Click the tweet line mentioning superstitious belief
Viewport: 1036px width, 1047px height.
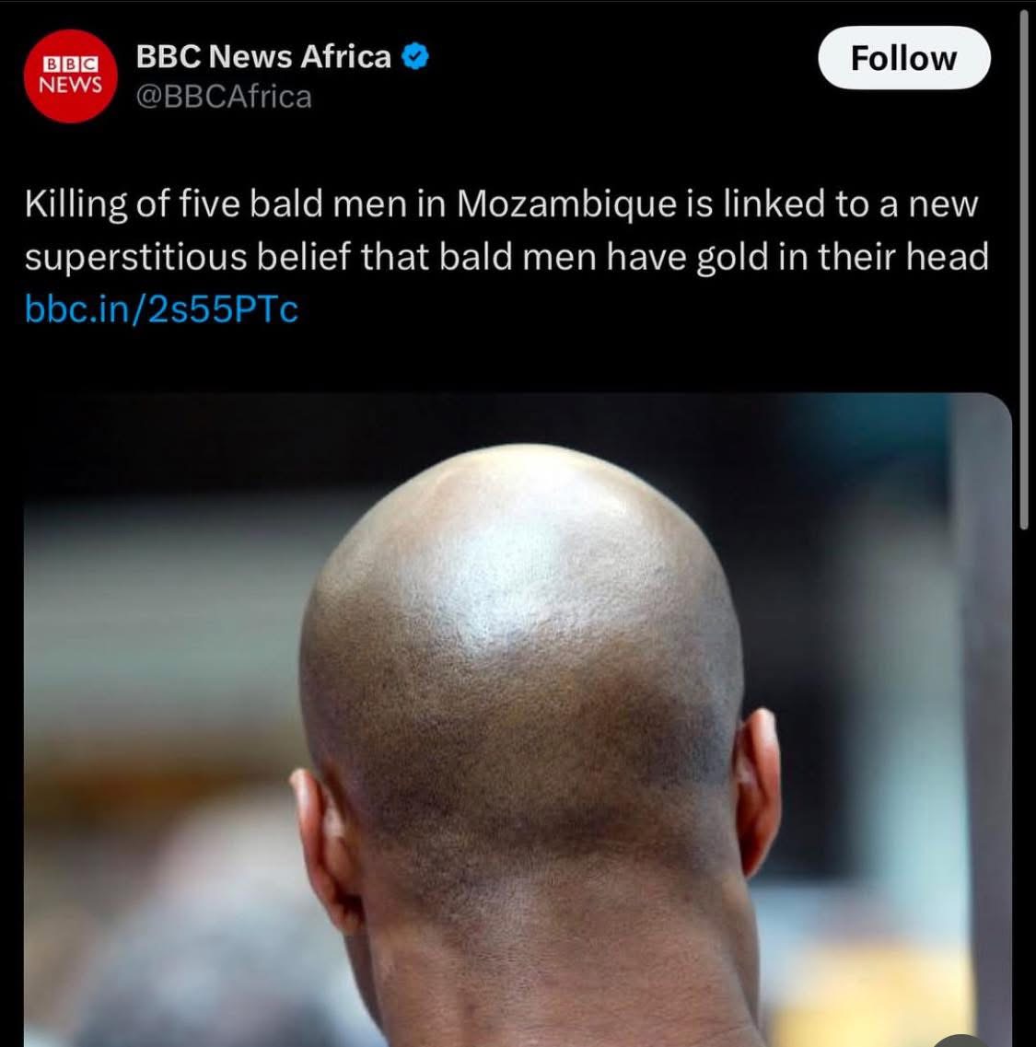(x=506, y=257)
